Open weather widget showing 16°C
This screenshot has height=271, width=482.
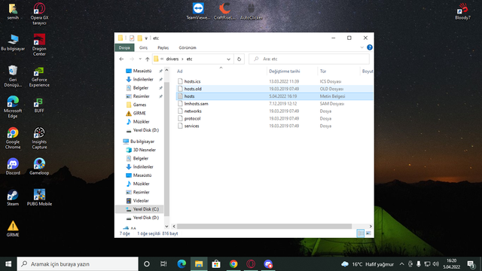point(368,264)
